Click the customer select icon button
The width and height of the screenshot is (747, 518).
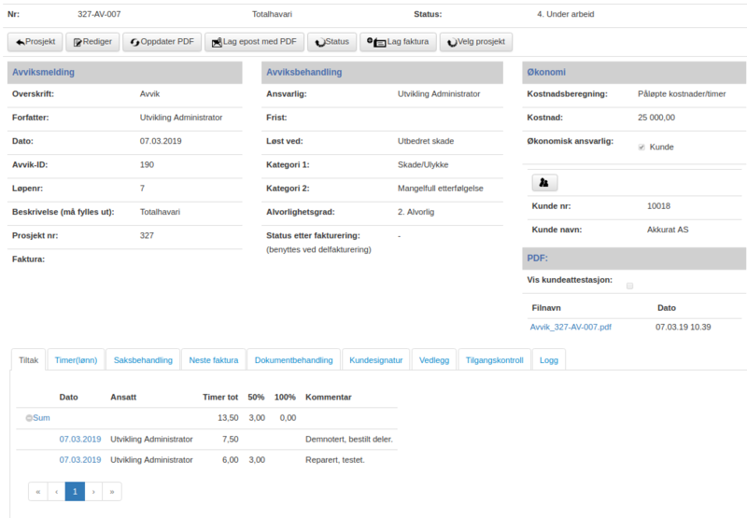[544, 182]
